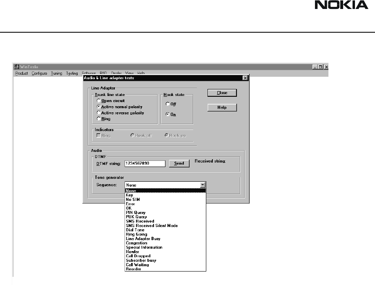Pick Special Information entry

(x=165, y=247)
